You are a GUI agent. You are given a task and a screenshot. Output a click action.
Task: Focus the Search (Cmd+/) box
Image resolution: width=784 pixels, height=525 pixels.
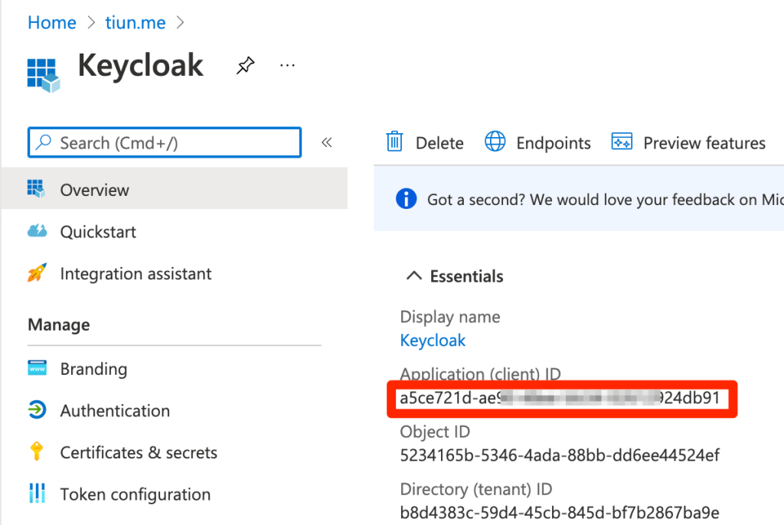pos(165,142)
